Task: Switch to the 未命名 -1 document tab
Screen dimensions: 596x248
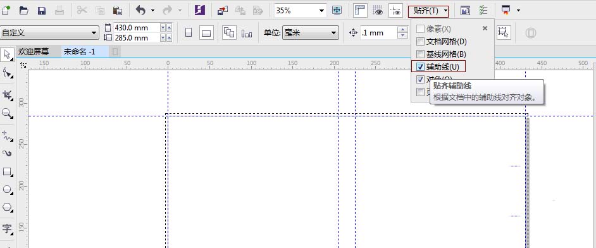Action: pos(79,52)
